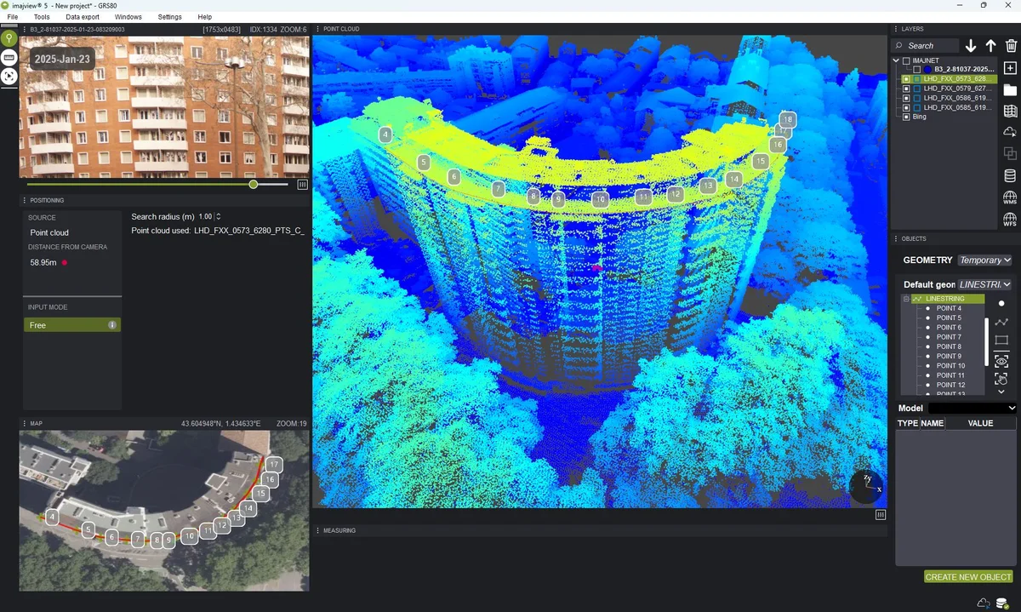The image size is (1021, 612).
Task: Click cloud sync status icon at bottom right
Action: tap(984, 603)
